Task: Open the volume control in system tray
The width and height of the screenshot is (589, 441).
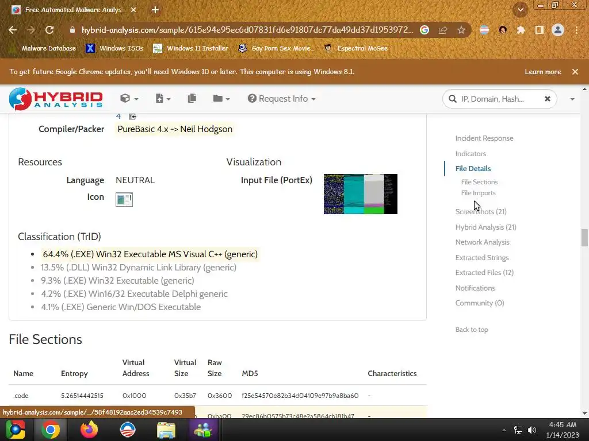Action: click(x=532, y=430)
